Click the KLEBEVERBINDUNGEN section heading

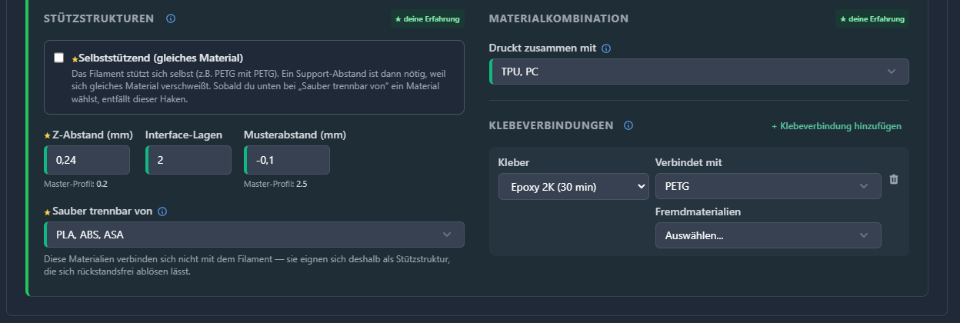pyautogui.click(x=551, y=125)
